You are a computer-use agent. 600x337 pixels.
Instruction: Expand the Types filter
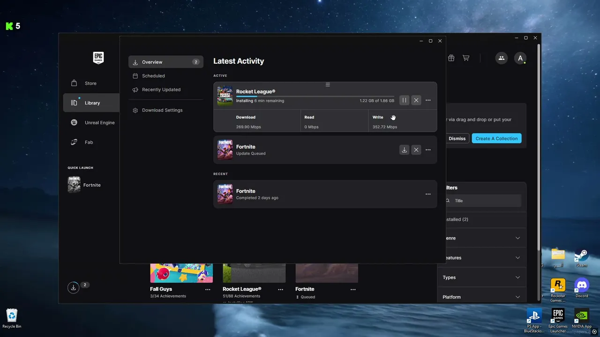[482, 278]
